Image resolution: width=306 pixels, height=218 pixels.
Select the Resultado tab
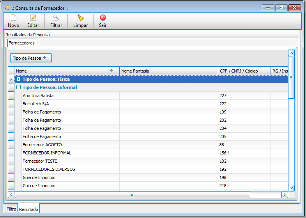[x=29, y=209]
